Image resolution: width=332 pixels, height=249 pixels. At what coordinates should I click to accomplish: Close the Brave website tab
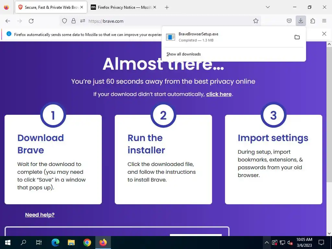(82, 7)
